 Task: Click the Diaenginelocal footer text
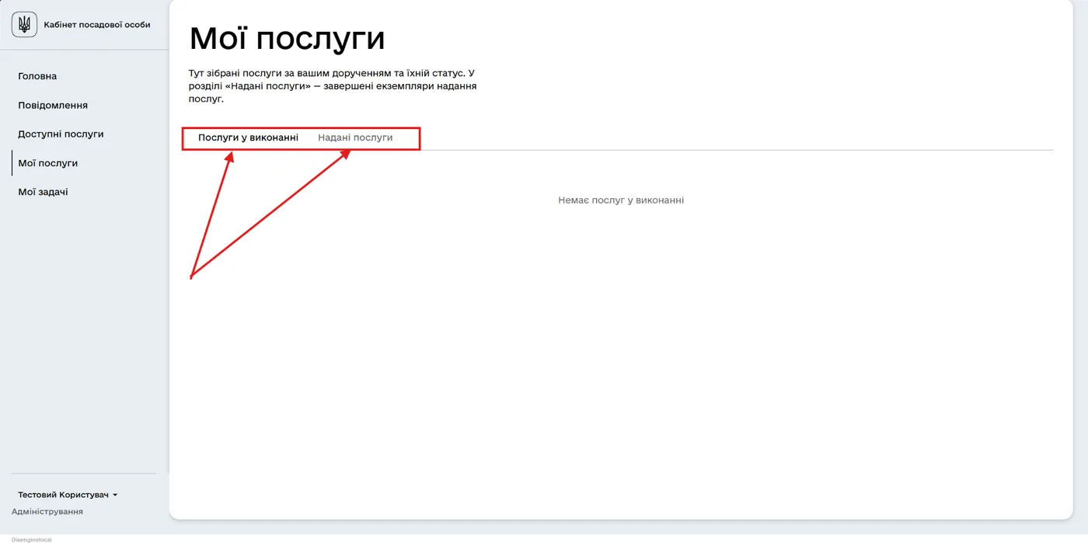31,539
